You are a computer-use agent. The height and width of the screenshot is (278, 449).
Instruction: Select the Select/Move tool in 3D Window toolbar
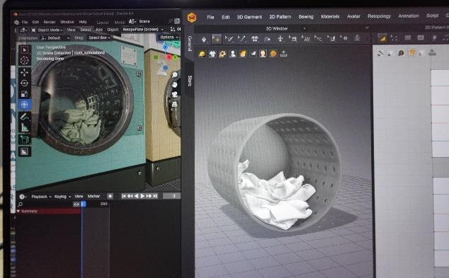(x=217, y=39)
